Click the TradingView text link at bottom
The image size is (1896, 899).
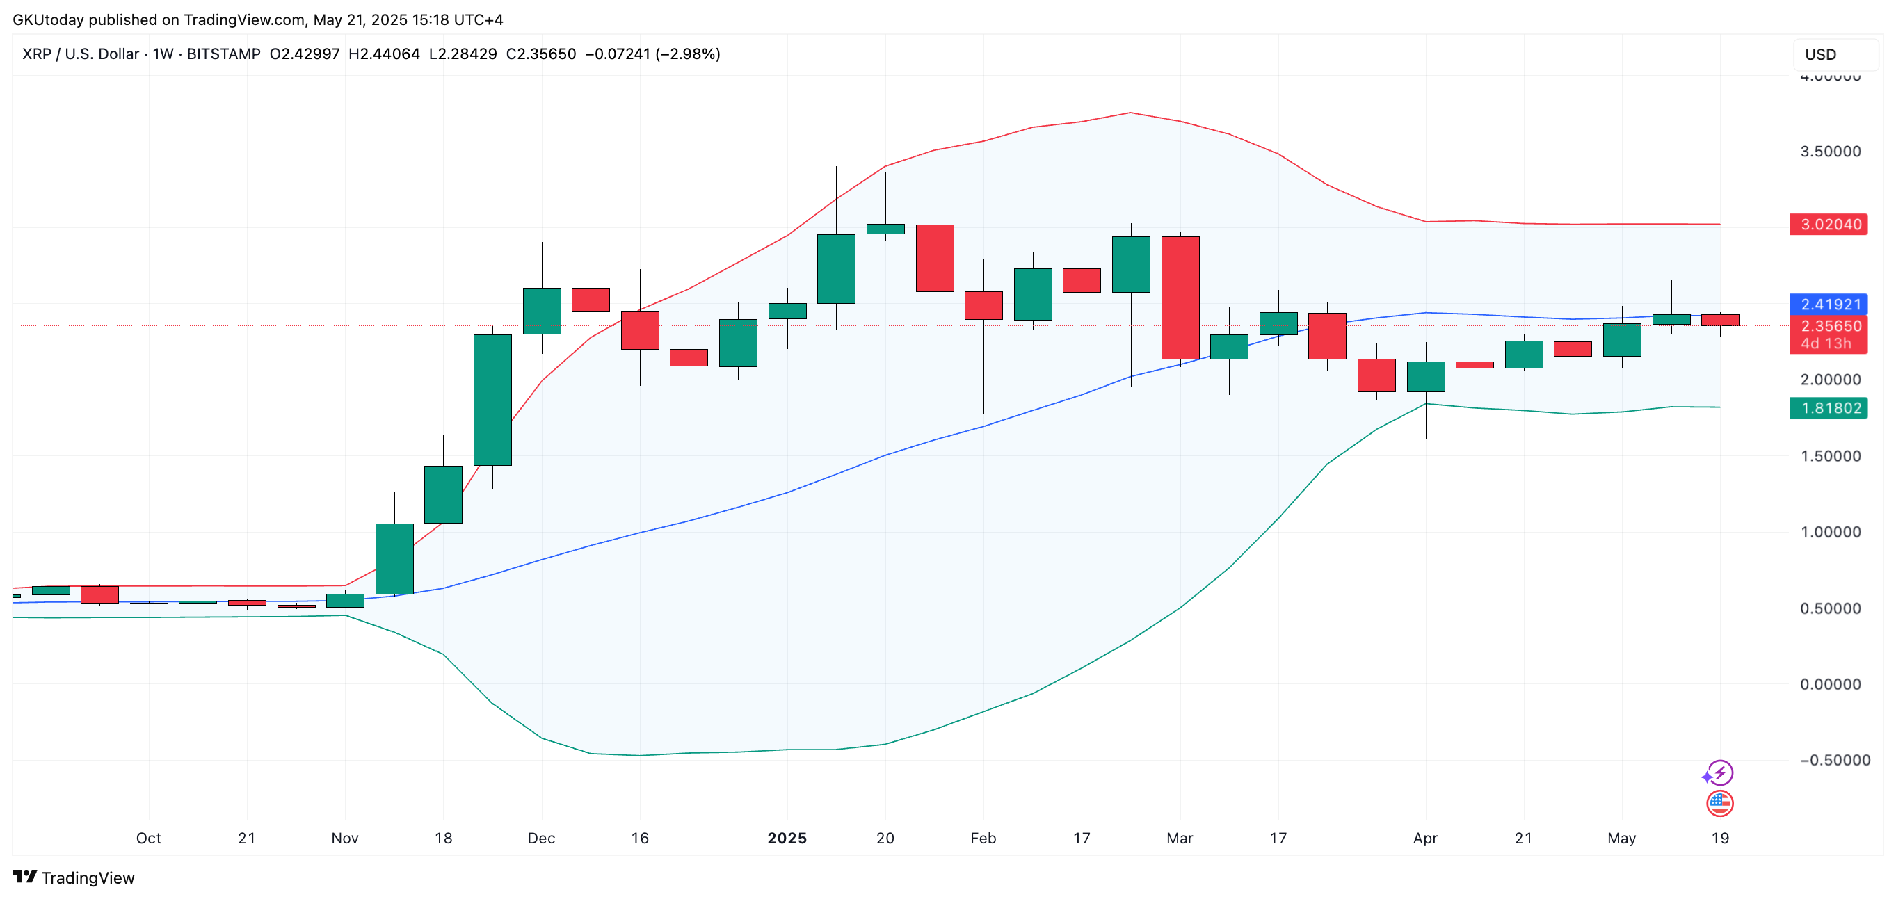coord(88,877)
